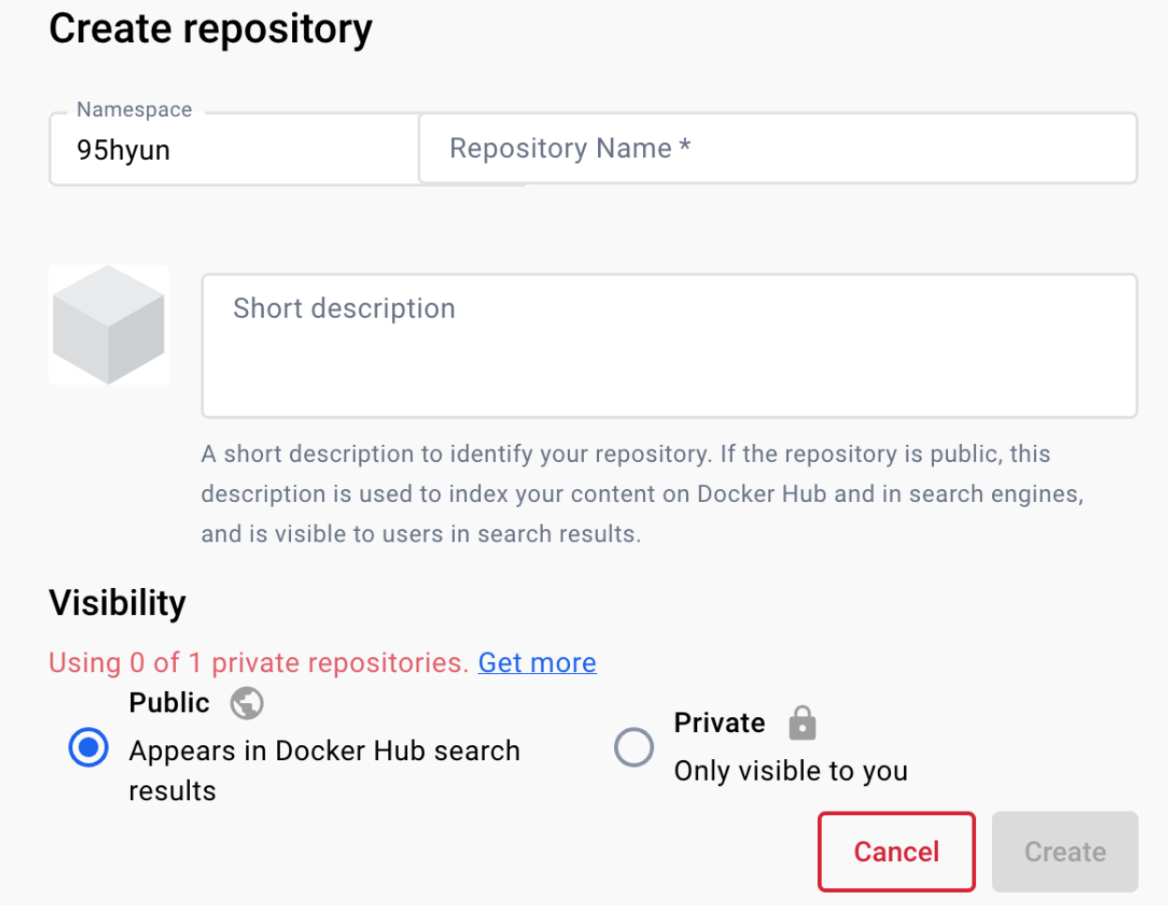Viewport: 1168px width, 905px height.
Task: Click the small Namespace field label
Action: tap(135, 110)
